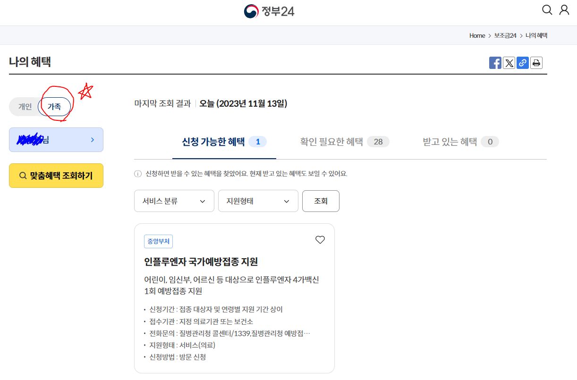Click the 보조금24 breadcrumb link
The height and width of the screenshot is (380, 577).
pos(504,35)
